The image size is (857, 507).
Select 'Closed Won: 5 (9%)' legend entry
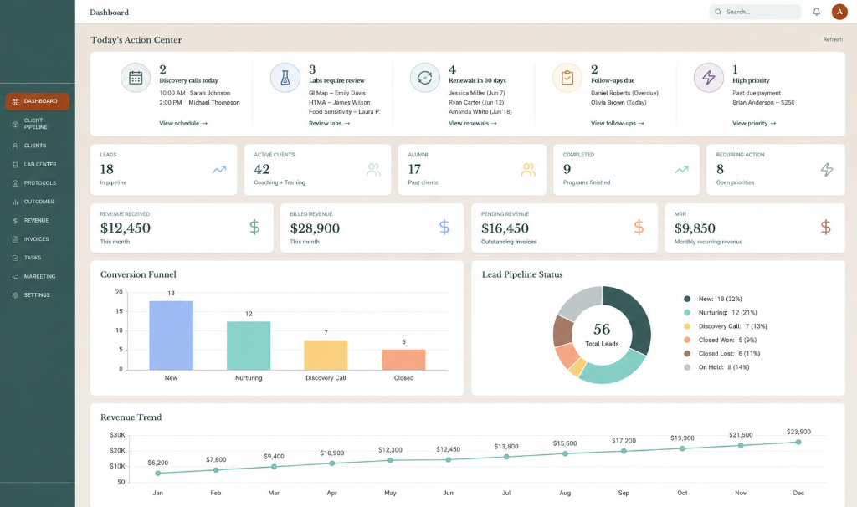pos(721,340)
